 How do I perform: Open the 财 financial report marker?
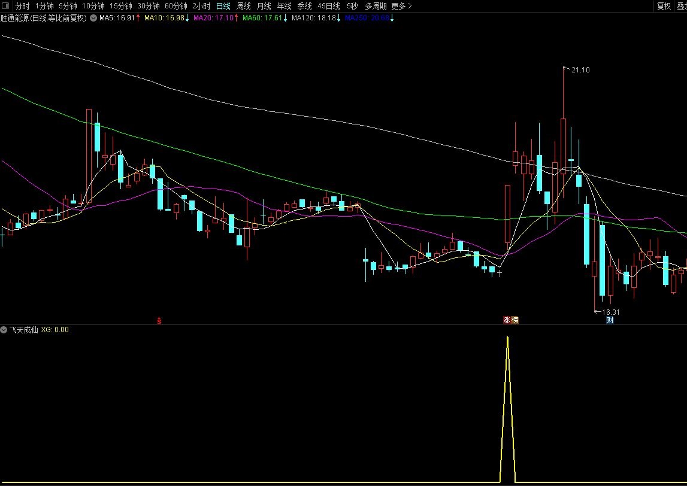pos(610,320)
